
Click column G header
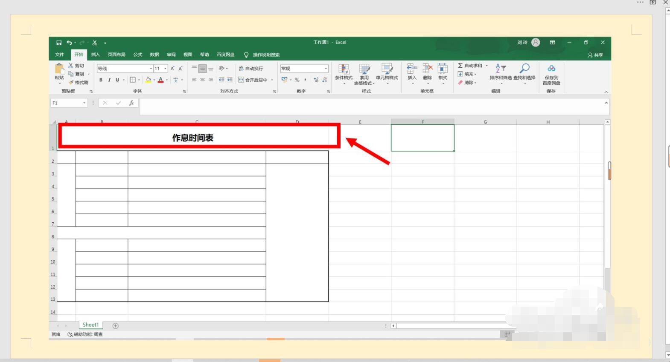tap(485, 122)
